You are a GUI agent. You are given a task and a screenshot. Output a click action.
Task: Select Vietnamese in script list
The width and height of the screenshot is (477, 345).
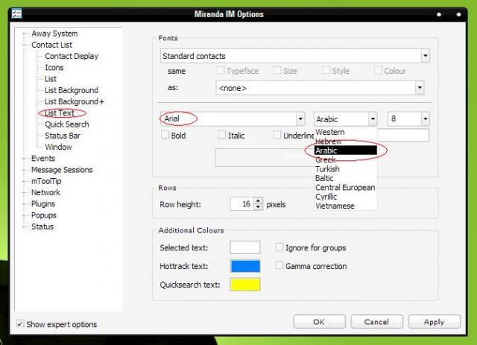point(335,206)
